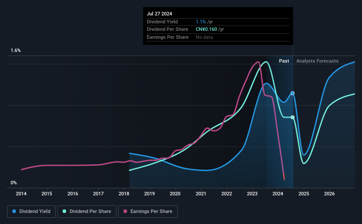Screen dimensions: 362x224
Task: Click the pink Earnings Per Share legend dot
Action: [125, 212]
